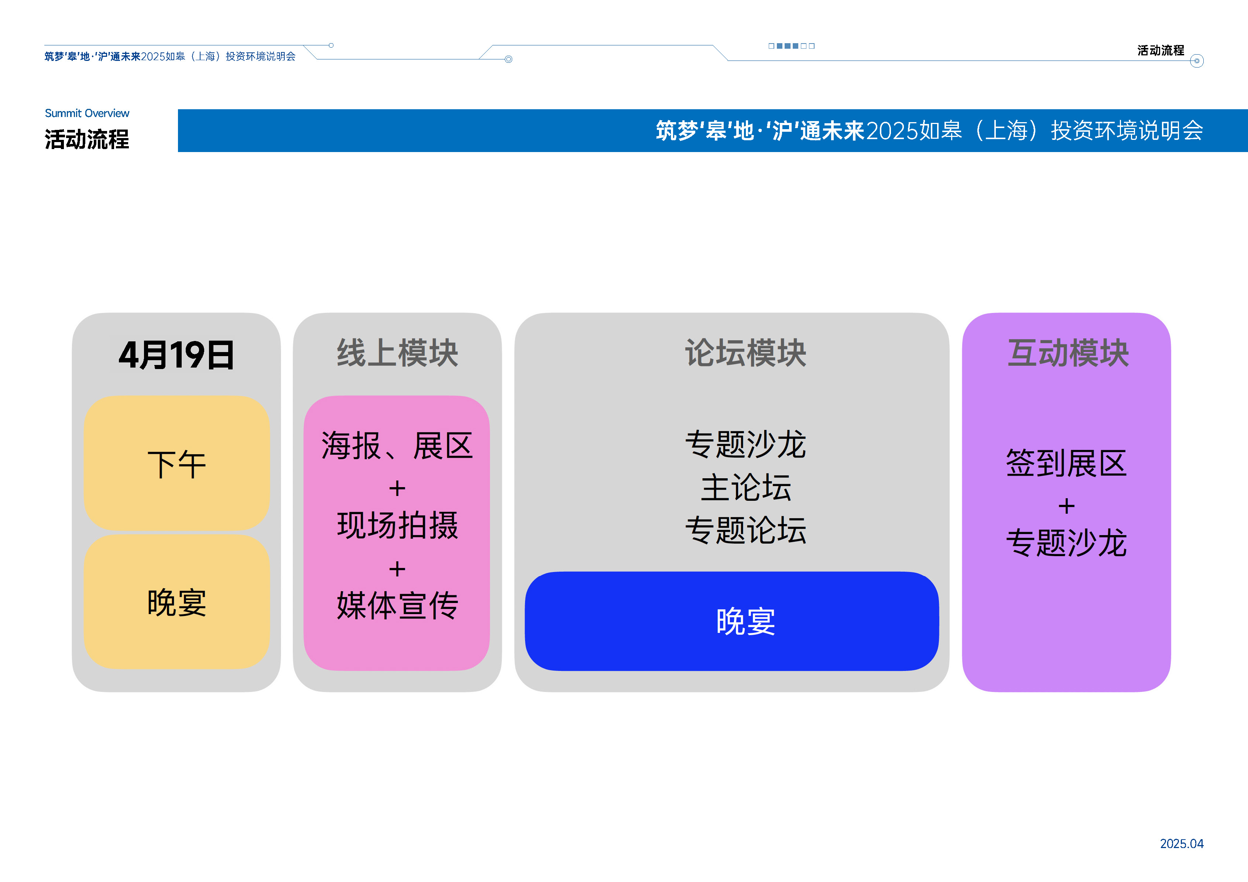This screenshot has height=882, width=1248.
Task: Click the small 活动流程 label at top-right
Action: (1160, 51)
